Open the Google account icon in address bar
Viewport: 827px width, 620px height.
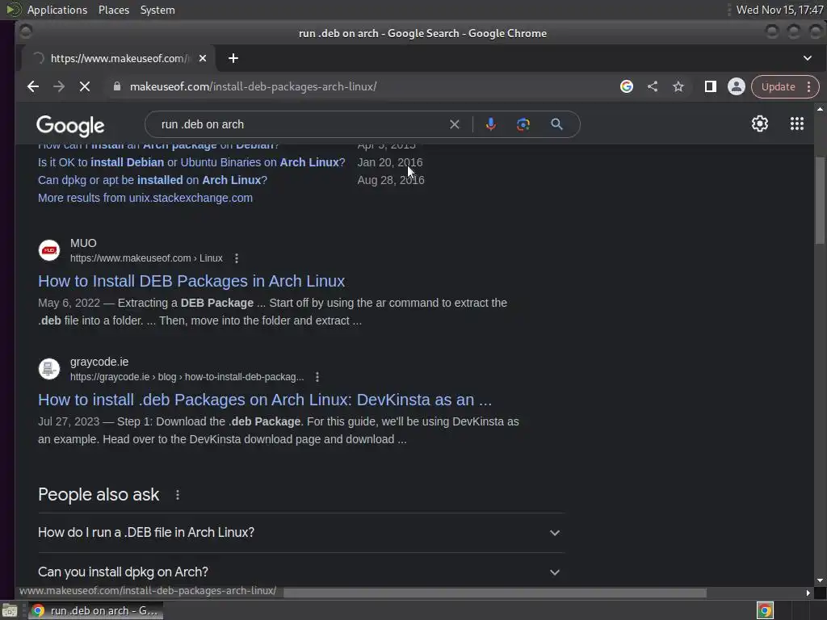627,86
